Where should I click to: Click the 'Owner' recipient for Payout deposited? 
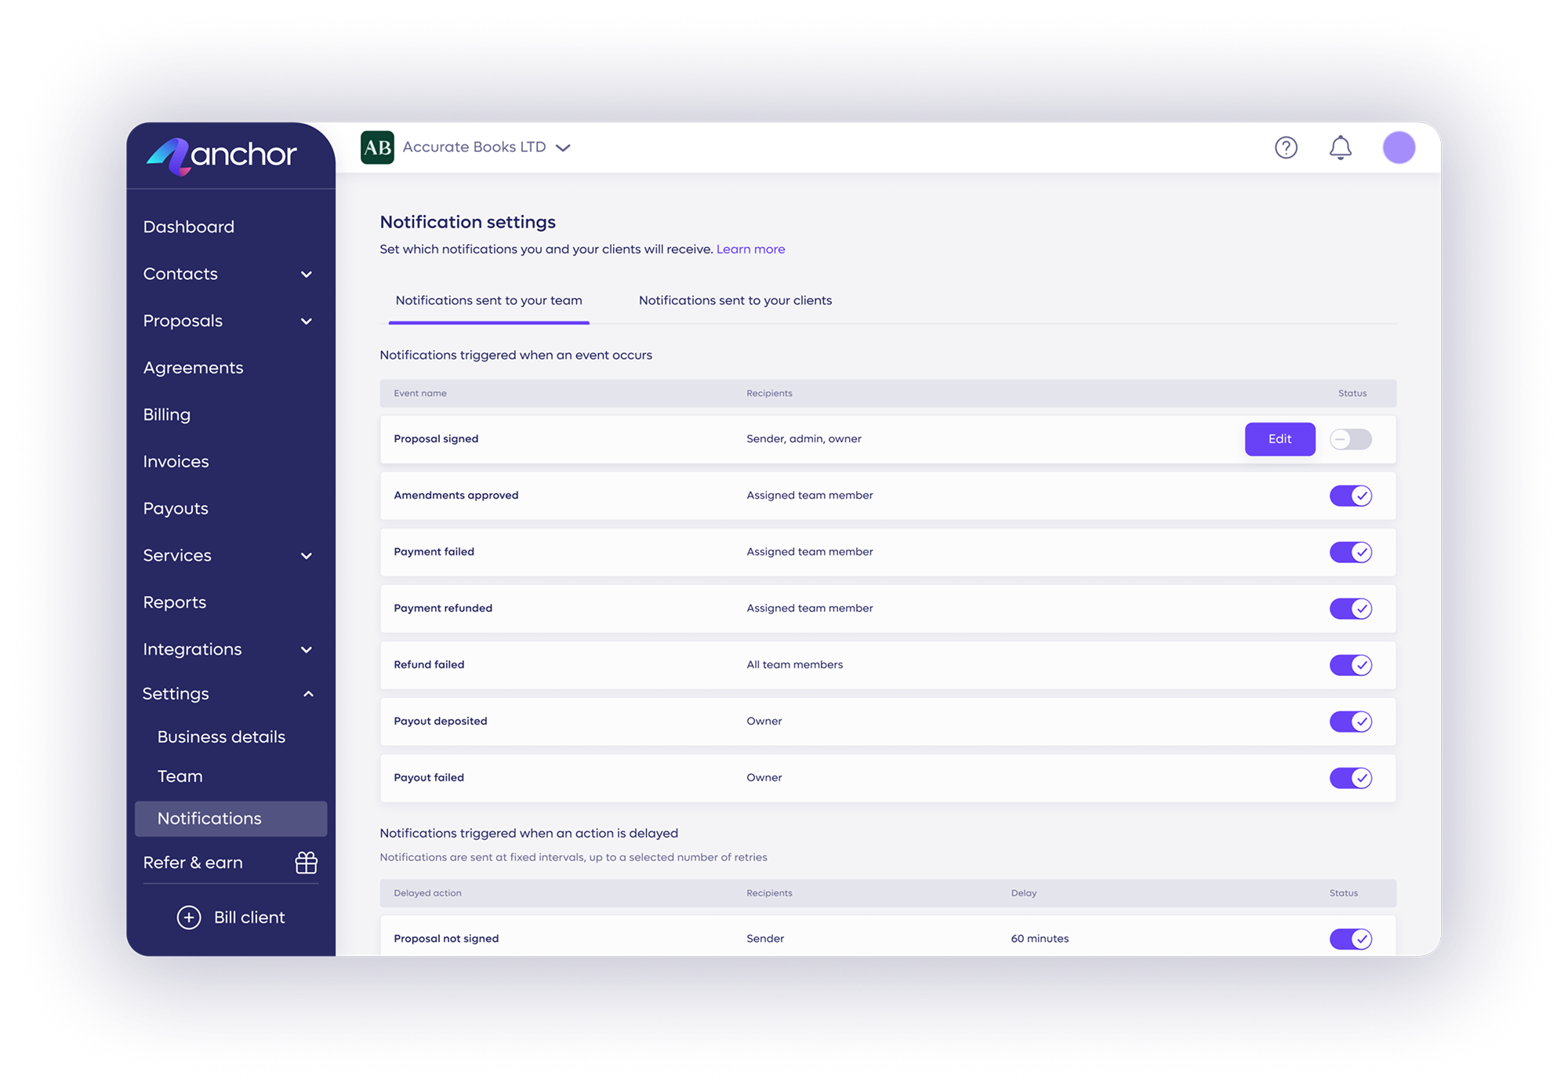coord(764,722)
